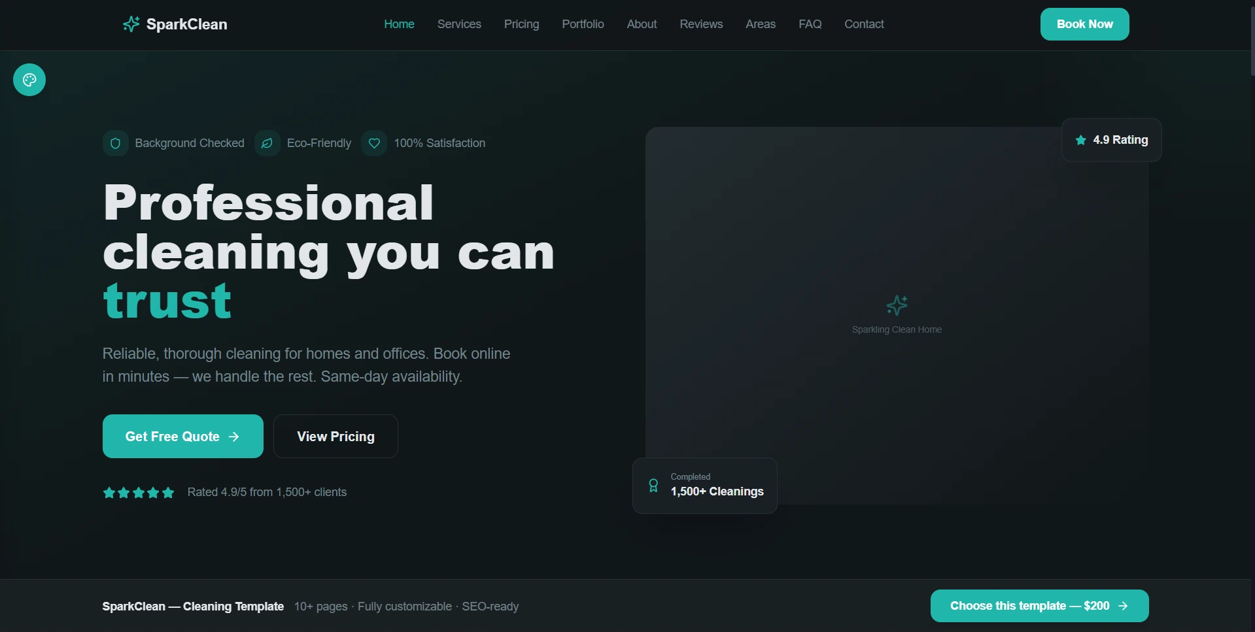Click the Background Checked shield icon
This screenshot has width=1255, height=632.
click(115, 143)
